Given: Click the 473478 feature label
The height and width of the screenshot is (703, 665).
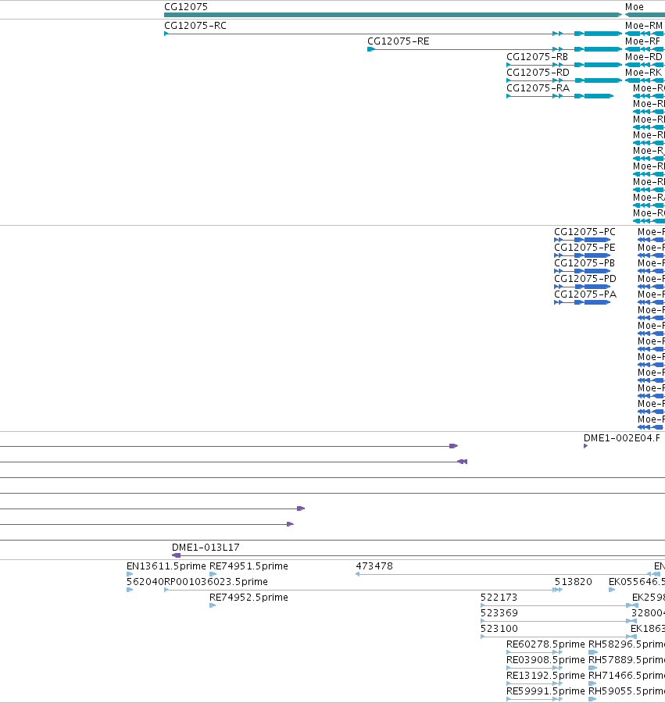Looking at the screenshot, I should tap(374, 566).
